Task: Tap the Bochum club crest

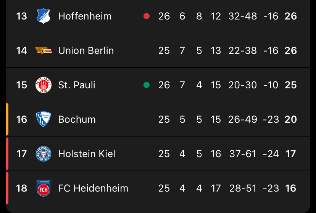Action: 43,119
